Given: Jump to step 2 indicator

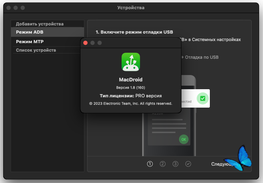Looking at the screenshot, I should tap(163, 164).
